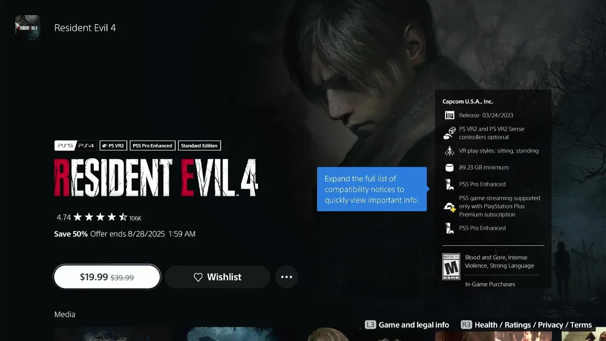Image resolution: width=606 pixels, height=341 pixels.
Task: Click the VR play styles: sitting, standing text
Action: [x=499, y=151]
